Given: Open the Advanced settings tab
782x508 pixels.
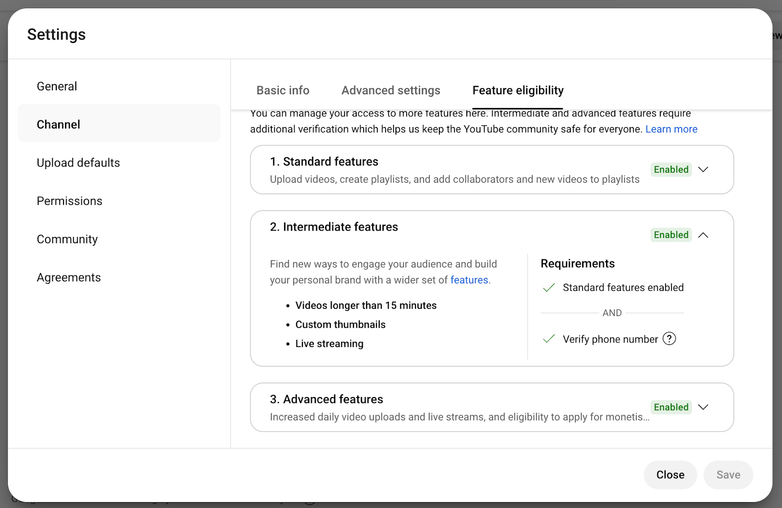Looking at the screenshot, I should click(391, 90).
